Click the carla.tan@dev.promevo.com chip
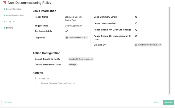This screenshot has width=175, height=108. (x=148, y=45)
